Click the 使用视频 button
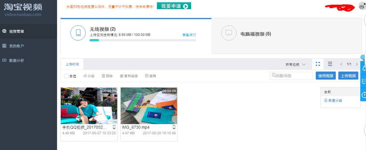Image resolution: width=366 pixels, height=150 pixels. pyautogui.click(x=326, y=75)
